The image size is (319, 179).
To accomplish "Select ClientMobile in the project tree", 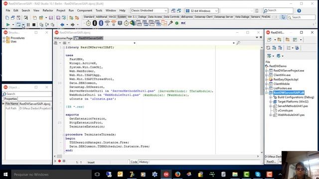I will (x=281, y=84).
